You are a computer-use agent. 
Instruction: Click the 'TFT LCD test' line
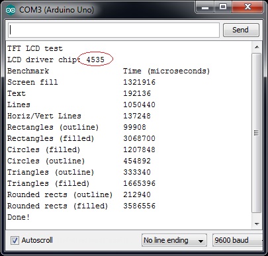(x=35, y=48)
